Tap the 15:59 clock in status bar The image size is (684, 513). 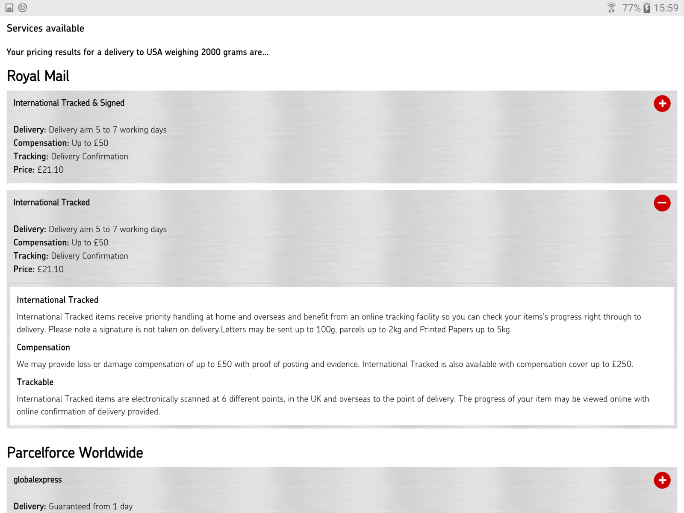[666, 8]
